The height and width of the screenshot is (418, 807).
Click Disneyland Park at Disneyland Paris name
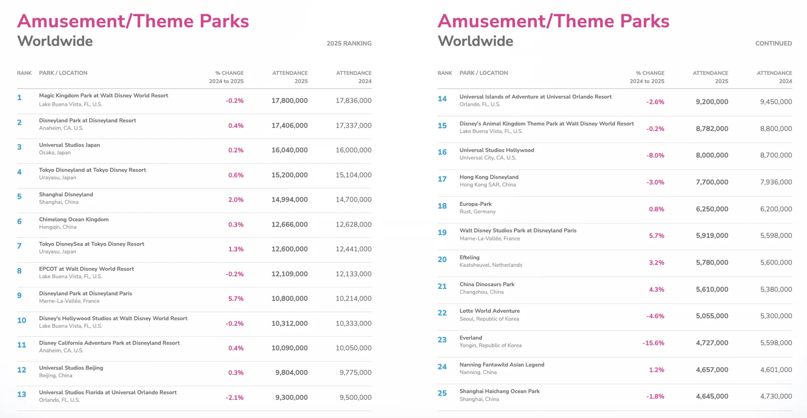click(85, 293)
